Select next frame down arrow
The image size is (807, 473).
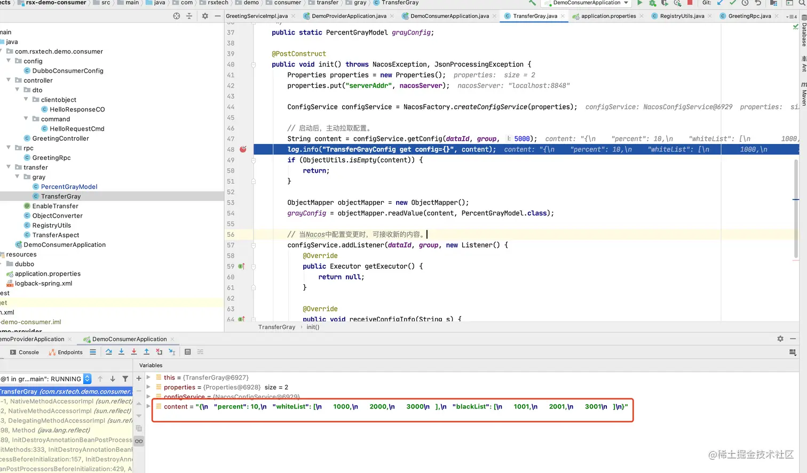(x=113, y=379)
